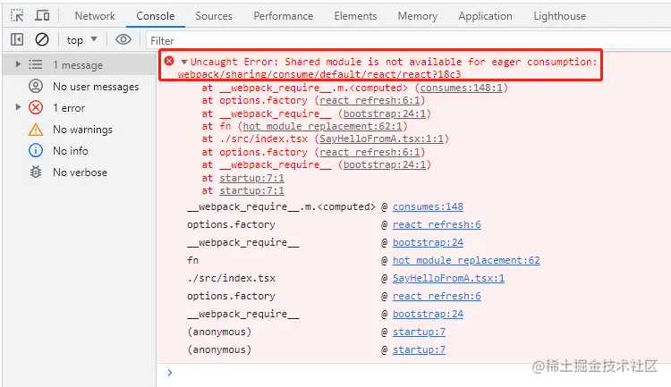Click the red error icon of the Uncaught Error

click(x=169, y=61)
